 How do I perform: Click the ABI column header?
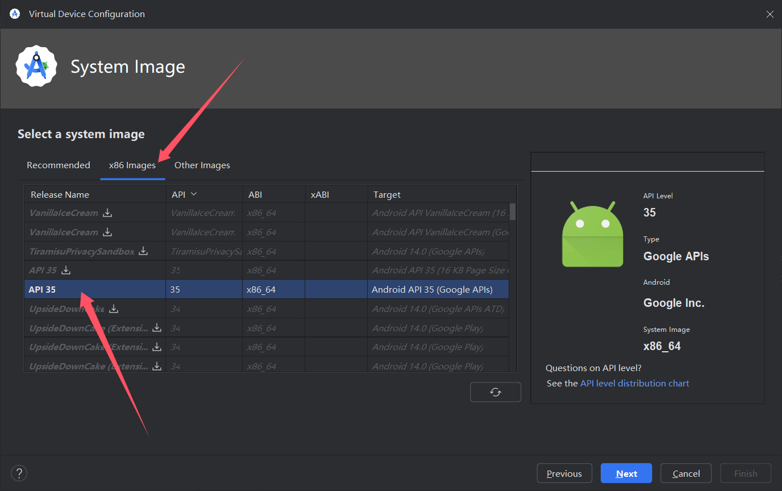pos(274,194)
